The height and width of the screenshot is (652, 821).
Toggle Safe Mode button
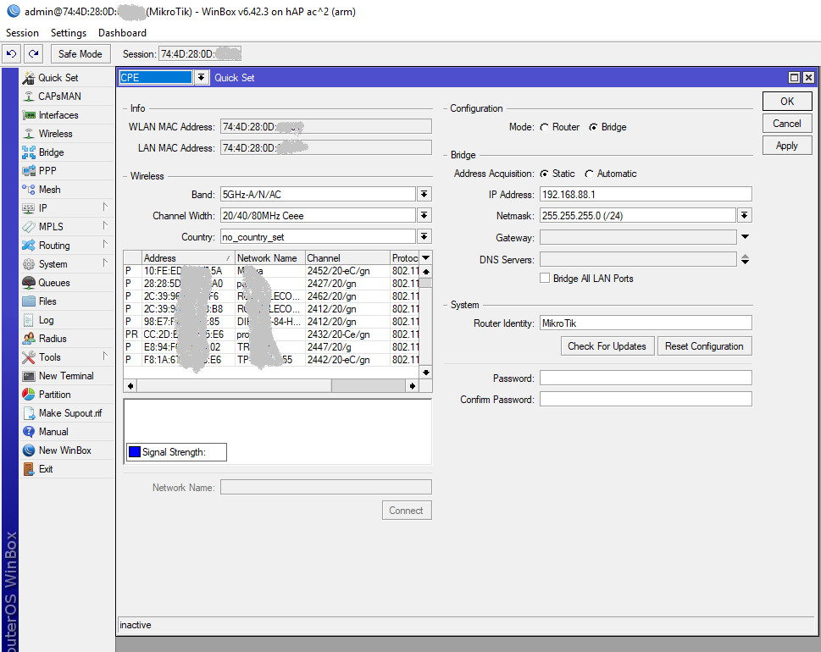click(x=80, y=54)
